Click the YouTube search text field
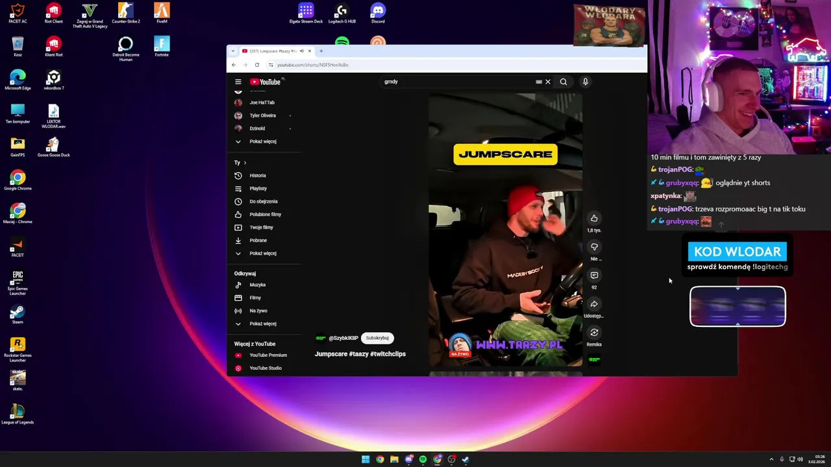 point(458,82)
